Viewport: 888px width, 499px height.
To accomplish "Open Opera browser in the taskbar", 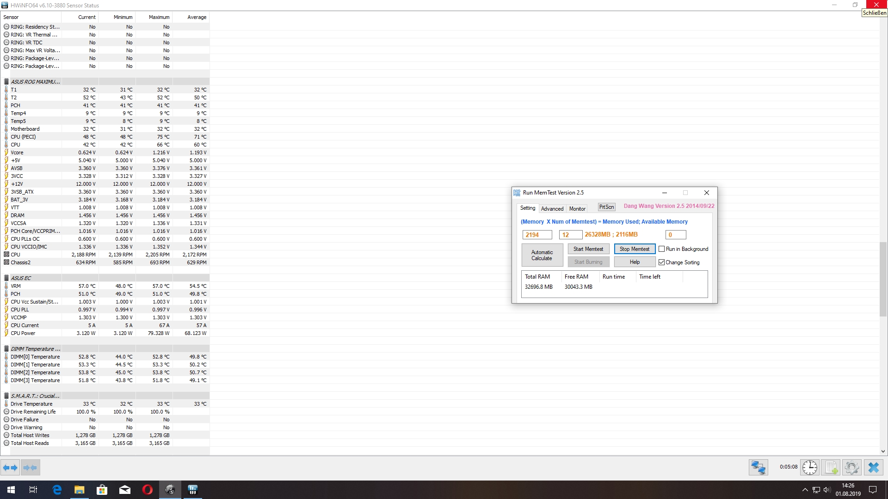I will tap(148, 490).
